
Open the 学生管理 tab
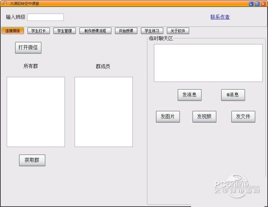(x=65, y=31)
